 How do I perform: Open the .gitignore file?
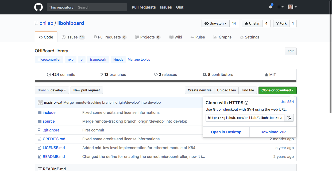click(51, 130)
